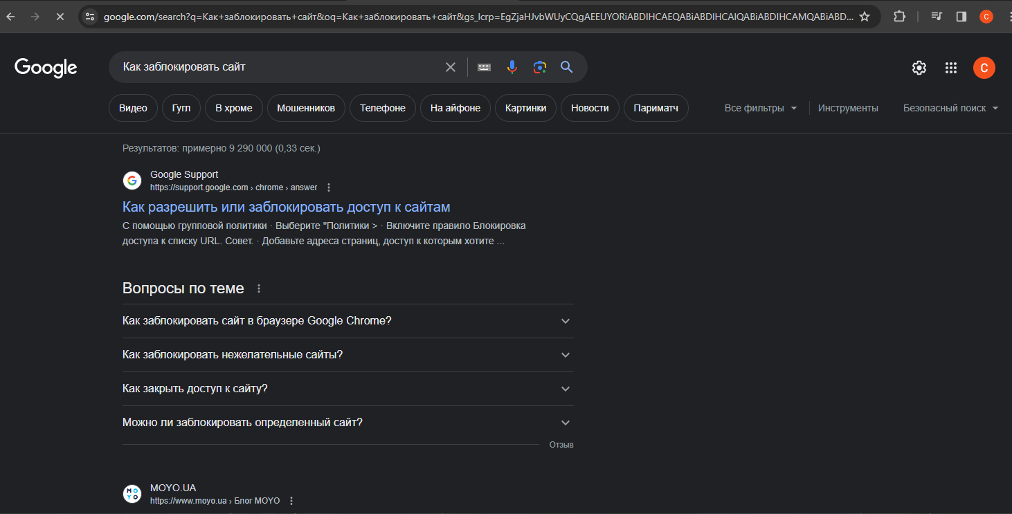Open the Chrome extensions puzzle icon
Screen dimensions: 1012x514
click(x=899, y=17)
